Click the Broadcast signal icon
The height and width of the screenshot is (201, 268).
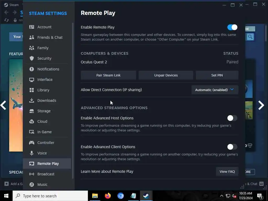[32, 174]
